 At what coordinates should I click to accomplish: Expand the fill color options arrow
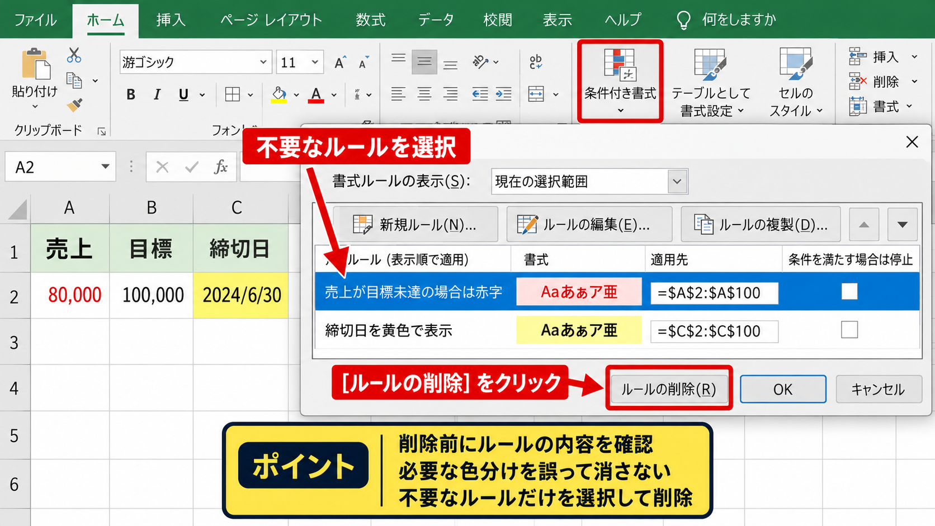296,95
